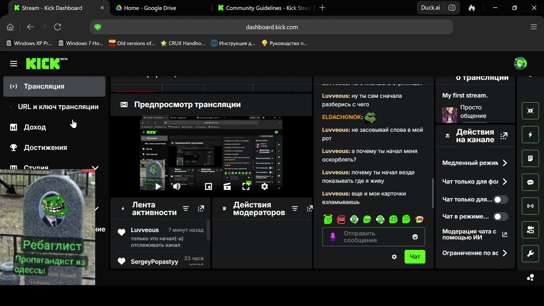Expand the 'Чат только для фол' option
Viewport: 544px width, 306px height.
point(505,181)
